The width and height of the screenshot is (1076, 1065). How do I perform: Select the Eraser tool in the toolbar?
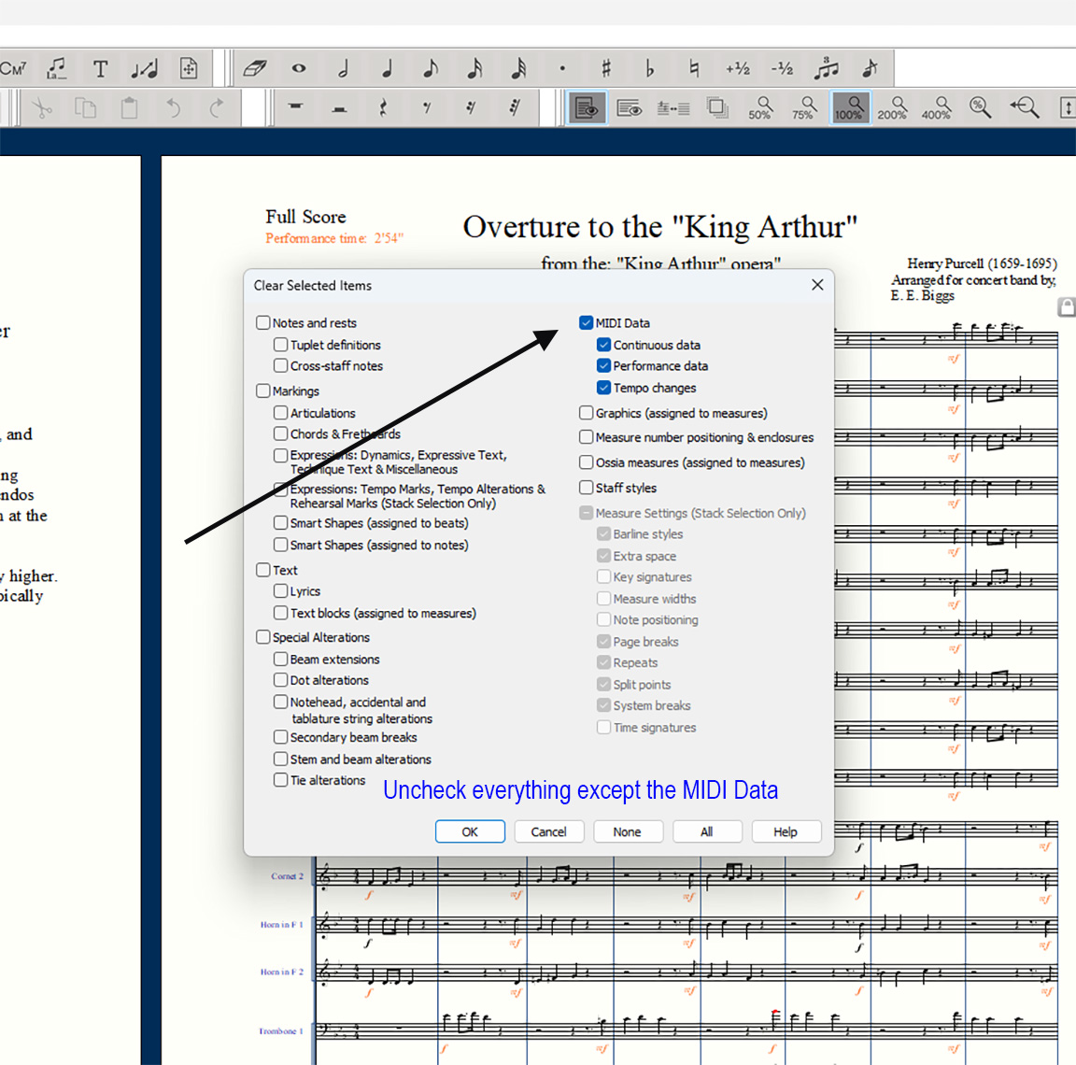(x=254, y=68)
